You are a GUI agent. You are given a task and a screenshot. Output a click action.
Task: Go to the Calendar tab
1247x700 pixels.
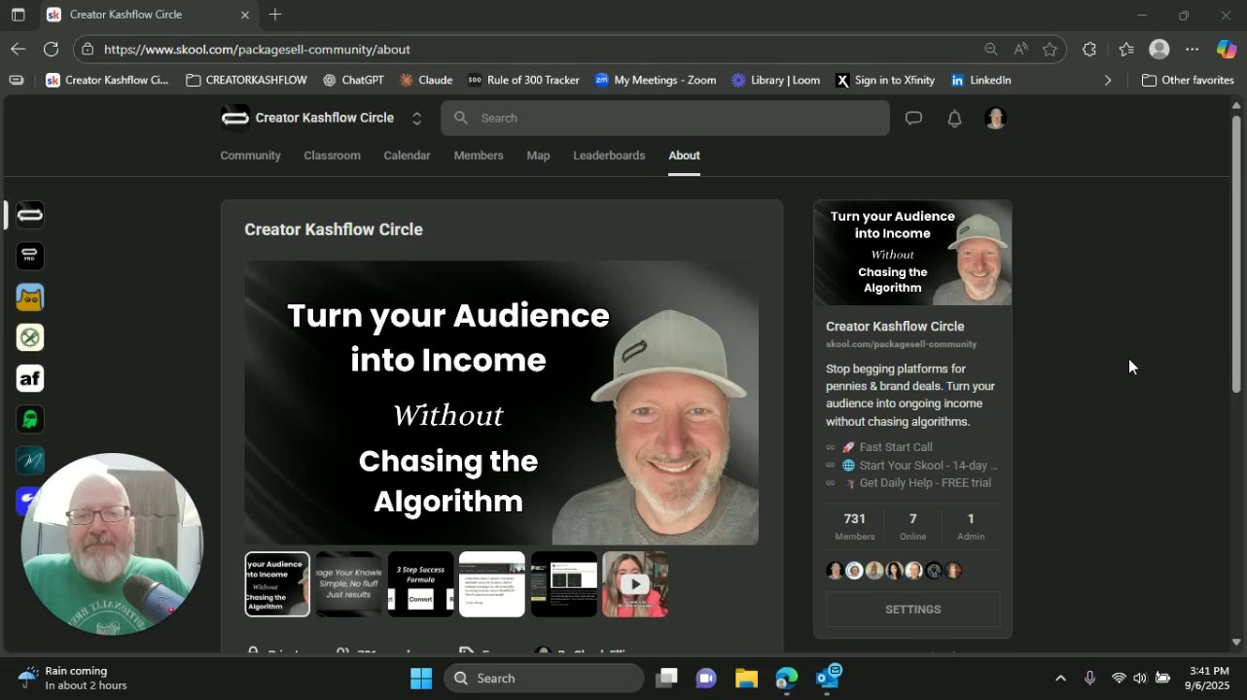pos(407,156)
